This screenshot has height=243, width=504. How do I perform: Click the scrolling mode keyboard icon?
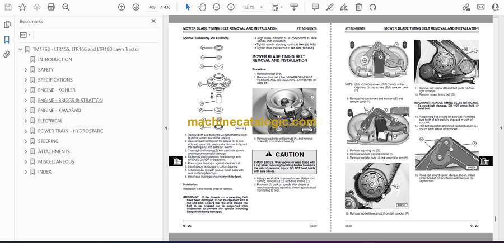(293, 7)
